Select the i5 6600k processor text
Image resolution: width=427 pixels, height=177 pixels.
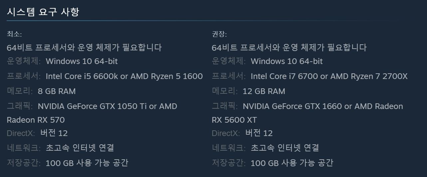click(x=124, y=76)
